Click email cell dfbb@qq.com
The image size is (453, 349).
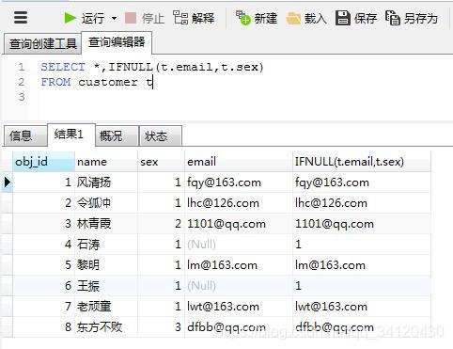[239, 327]
